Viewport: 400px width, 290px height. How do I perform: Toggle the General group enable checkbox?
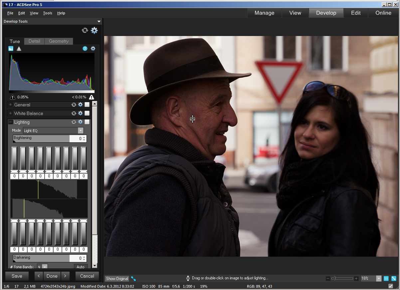[x=87, y=105]
